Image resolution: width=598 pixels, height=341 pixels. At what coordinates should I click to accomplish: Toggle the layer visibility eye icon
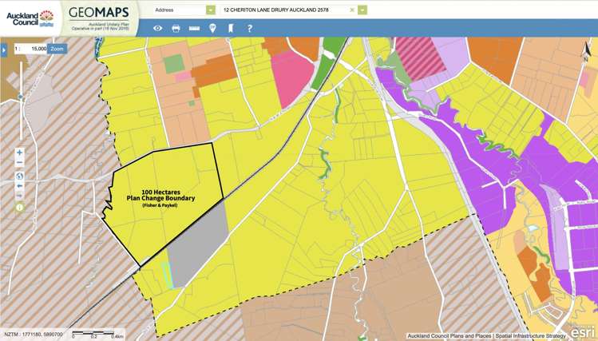158,29
